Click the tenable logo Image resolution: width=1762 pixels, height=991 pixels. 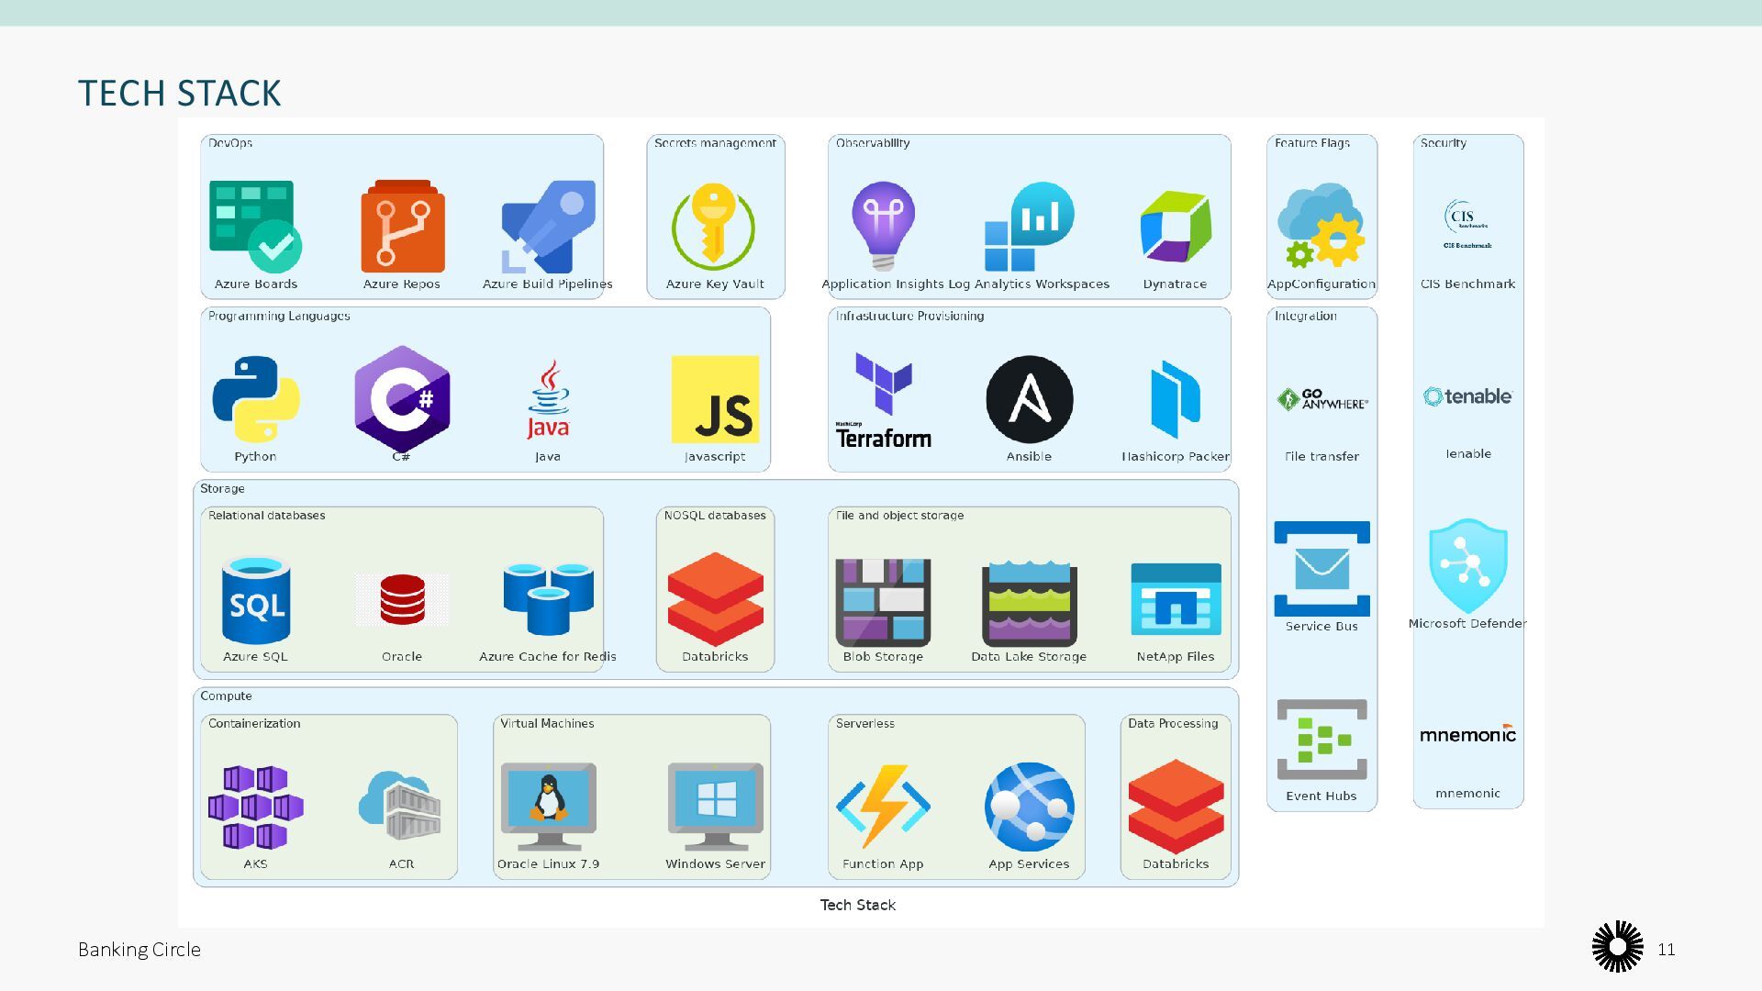click(1467, 396)
